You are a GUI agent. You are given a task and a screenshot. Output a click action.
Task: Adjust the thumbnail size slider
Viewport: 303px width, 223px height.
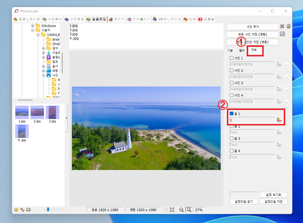pyautogui.click(x=48, y=209)
